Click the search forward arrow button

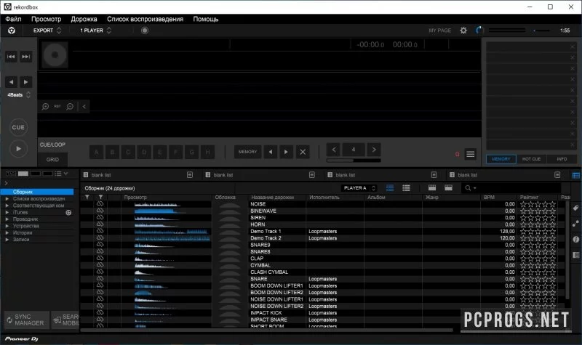pyautogui.click(x=26, y=82)
